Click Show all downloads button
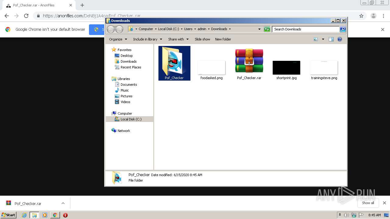 [368, 203]
